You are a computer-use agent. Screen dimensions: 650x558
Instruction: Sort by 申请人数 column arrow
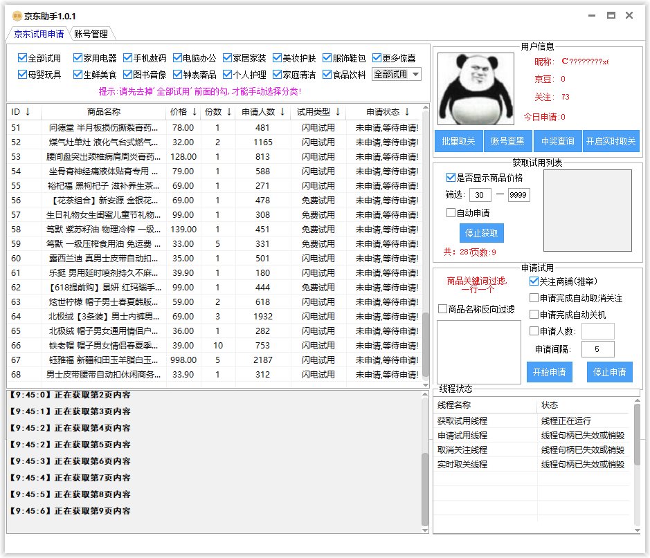pyautogui.click(x=282, y=112)
